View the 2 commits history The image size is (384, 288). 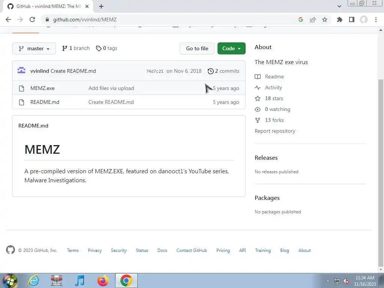pyautogui.click(x=223, y=71)
